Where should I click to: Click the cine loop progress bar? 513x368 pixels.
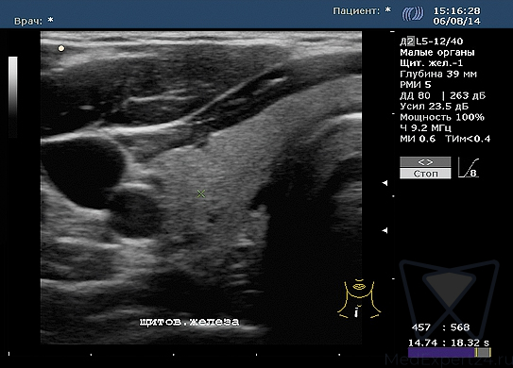point(449,353)
